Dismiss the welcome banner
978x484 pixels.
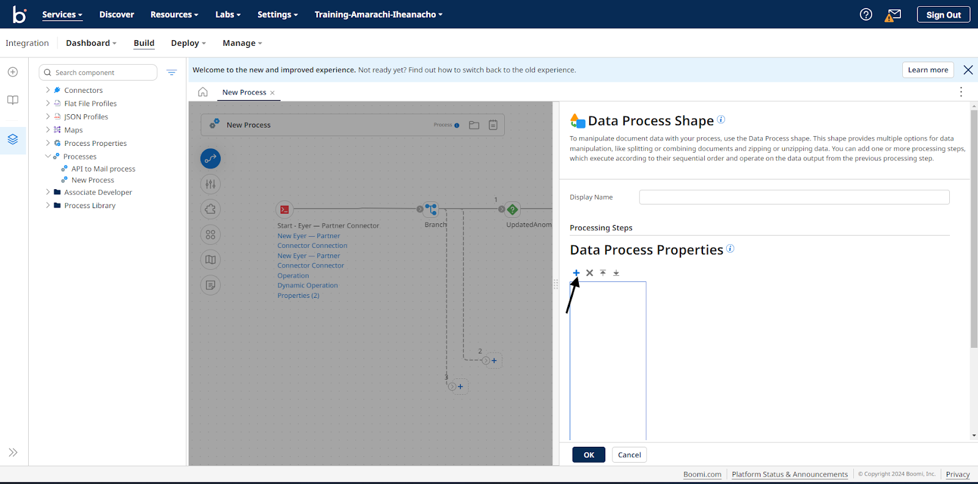click(x=968, y=70)
